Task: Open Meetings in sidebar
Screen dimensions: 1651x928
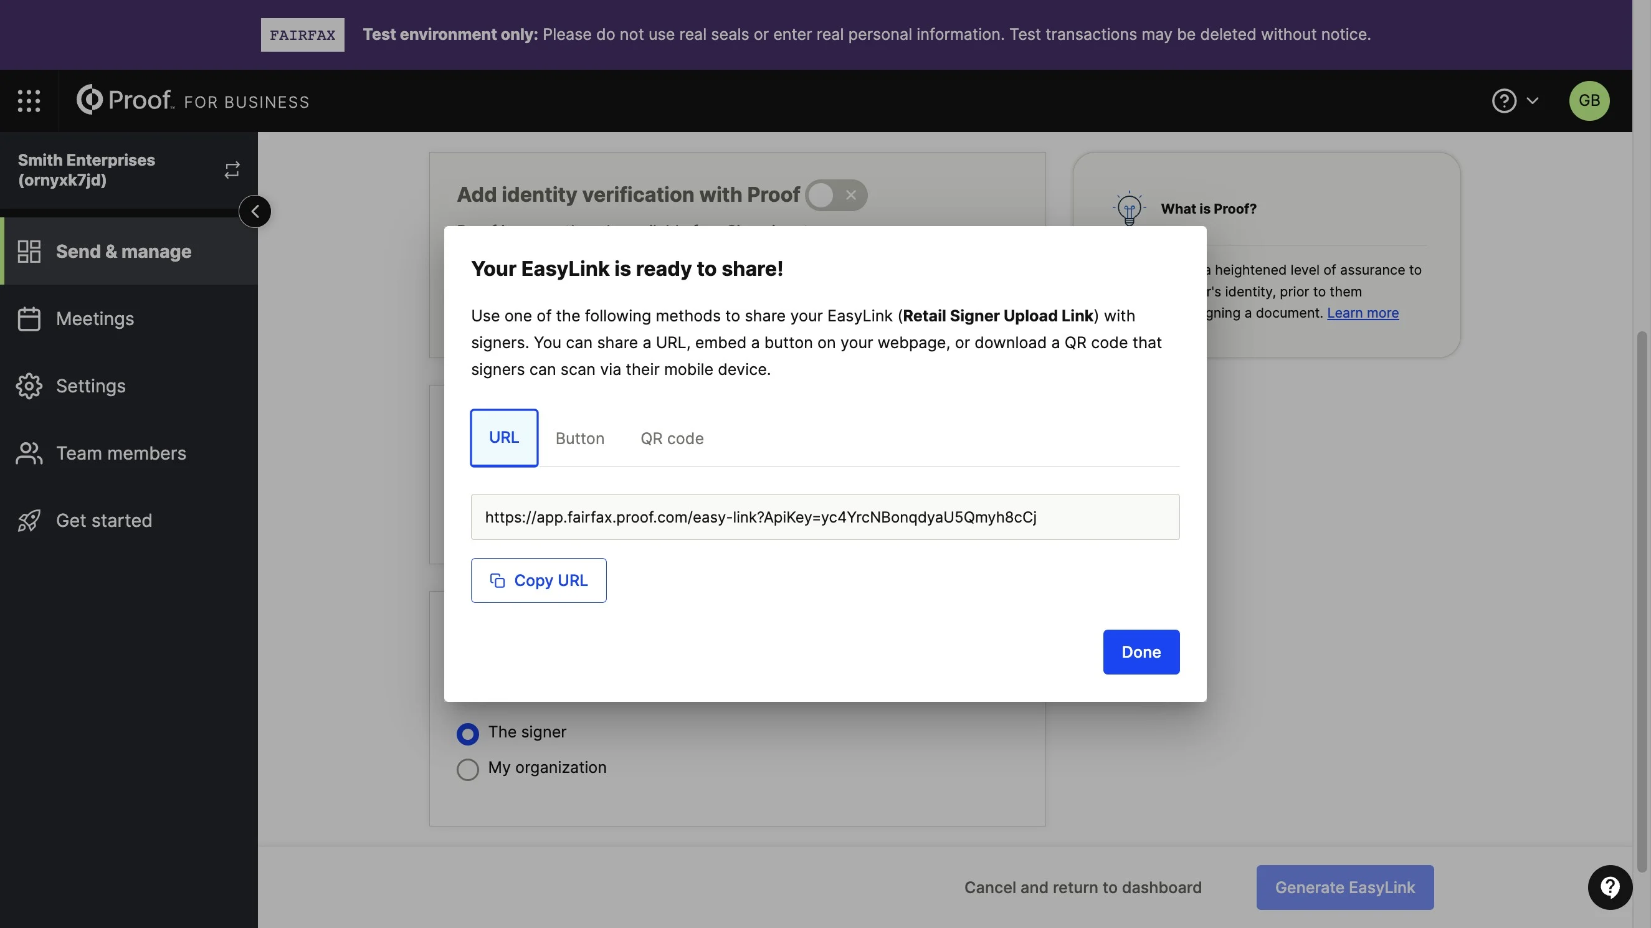Action: pyautogui.click(x=129, y=318)
